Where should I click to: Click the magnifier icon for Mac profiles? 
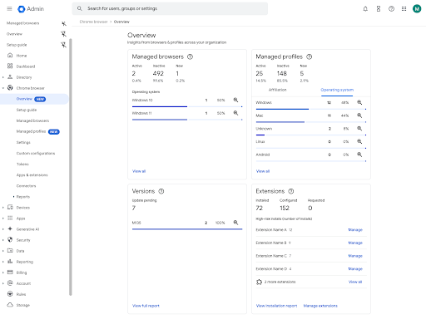(x=359, y=115)
